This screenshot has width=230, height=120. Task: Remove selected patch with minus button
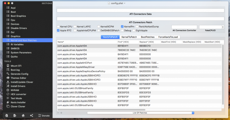58,113
